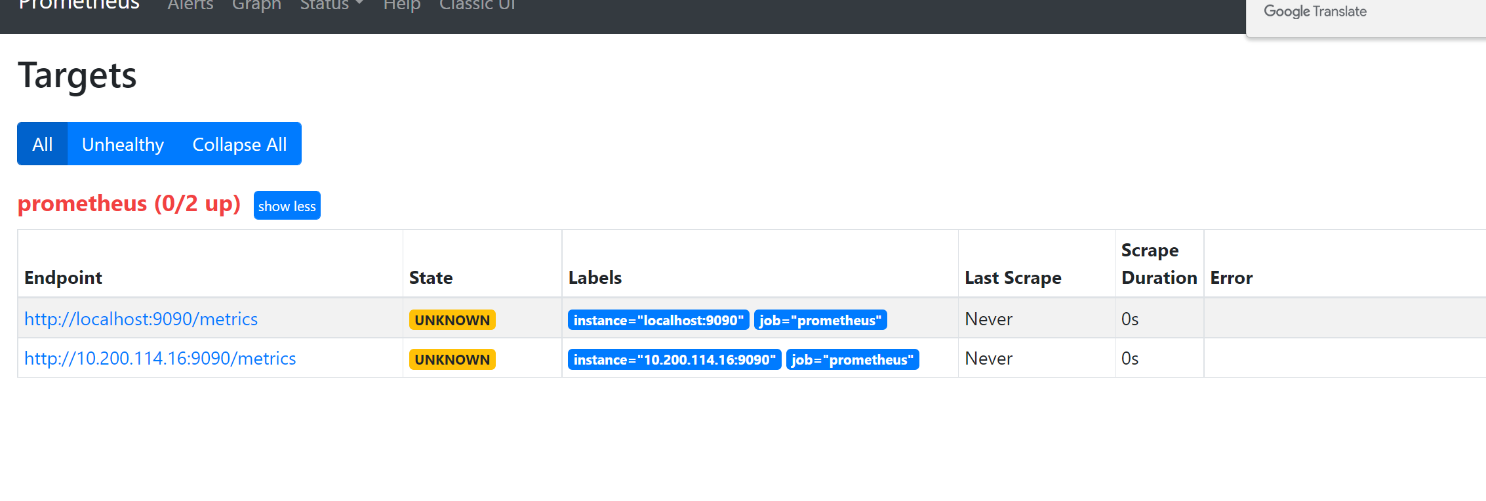The image size is (1486, 501).
Task: Click the Targets page heading
Action: pyautogui.click(x=77, y=76)
